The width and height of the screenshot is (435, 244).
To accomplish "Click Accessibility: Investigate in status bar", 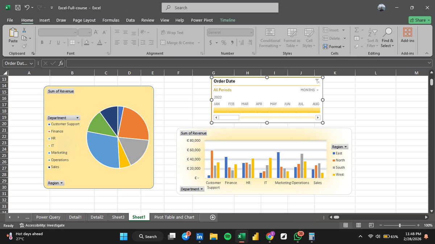I will [x=42, y=225].
